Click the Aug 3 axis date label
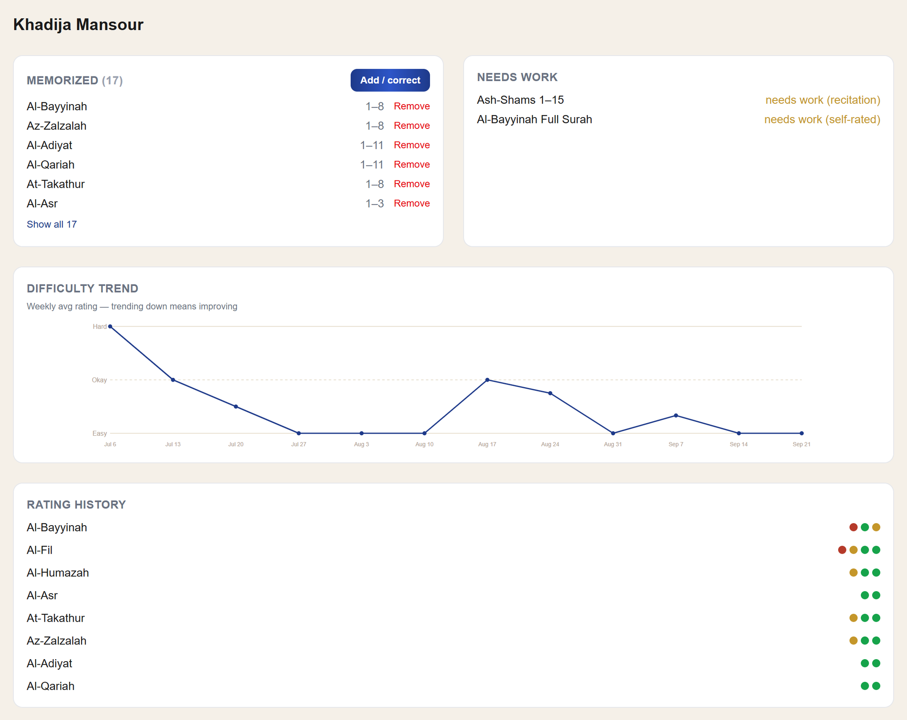Viewport: 907px width, 720px height. pos(362,444)
